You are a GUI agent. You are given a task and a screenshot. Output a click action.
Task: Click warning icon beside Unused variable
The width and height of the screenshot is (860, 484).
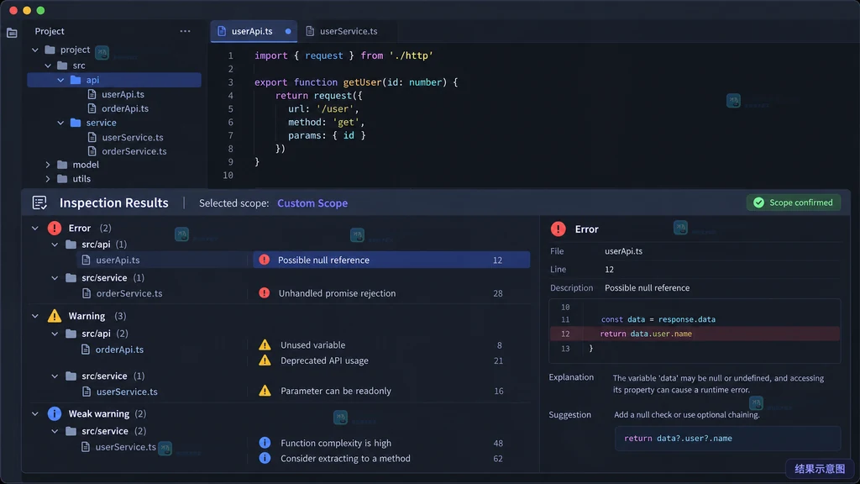(x=265, y=345)
